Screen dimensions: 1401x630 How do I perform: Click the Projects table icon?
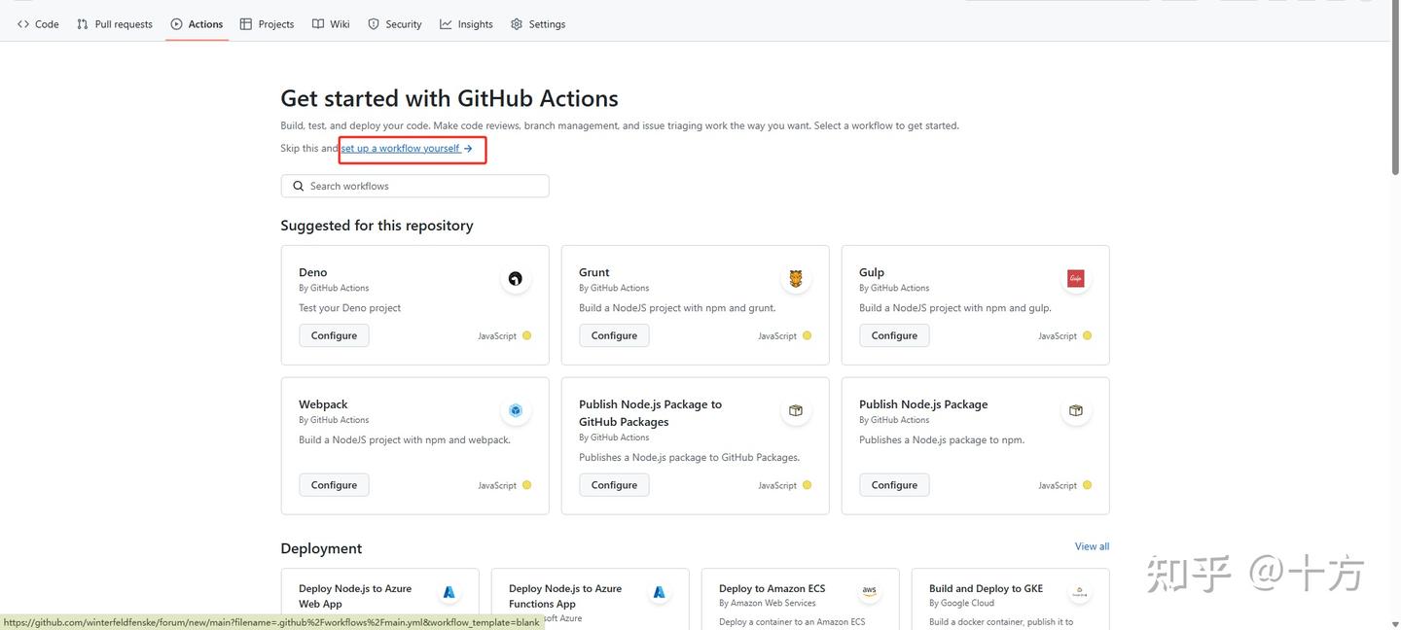click(x=246, y=24)
